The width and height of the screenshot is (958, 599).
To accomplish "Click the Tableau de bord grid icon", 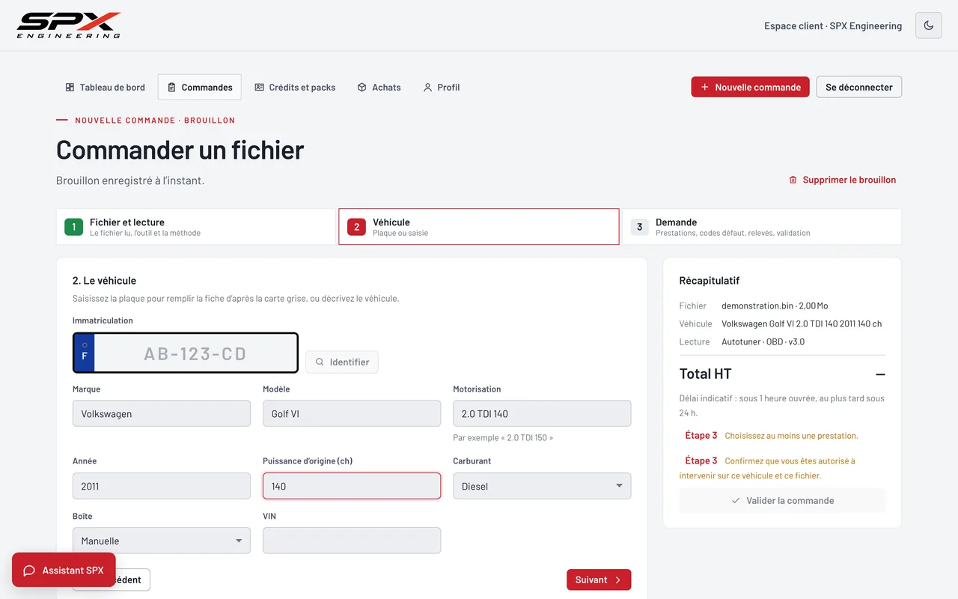I will coord(70,88).
